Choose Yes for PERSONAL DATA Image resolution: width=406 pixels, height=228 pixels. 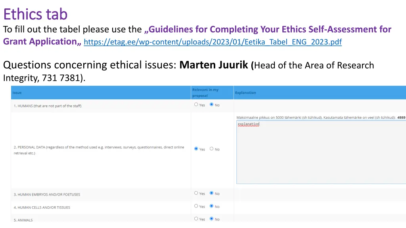[196, 149]
